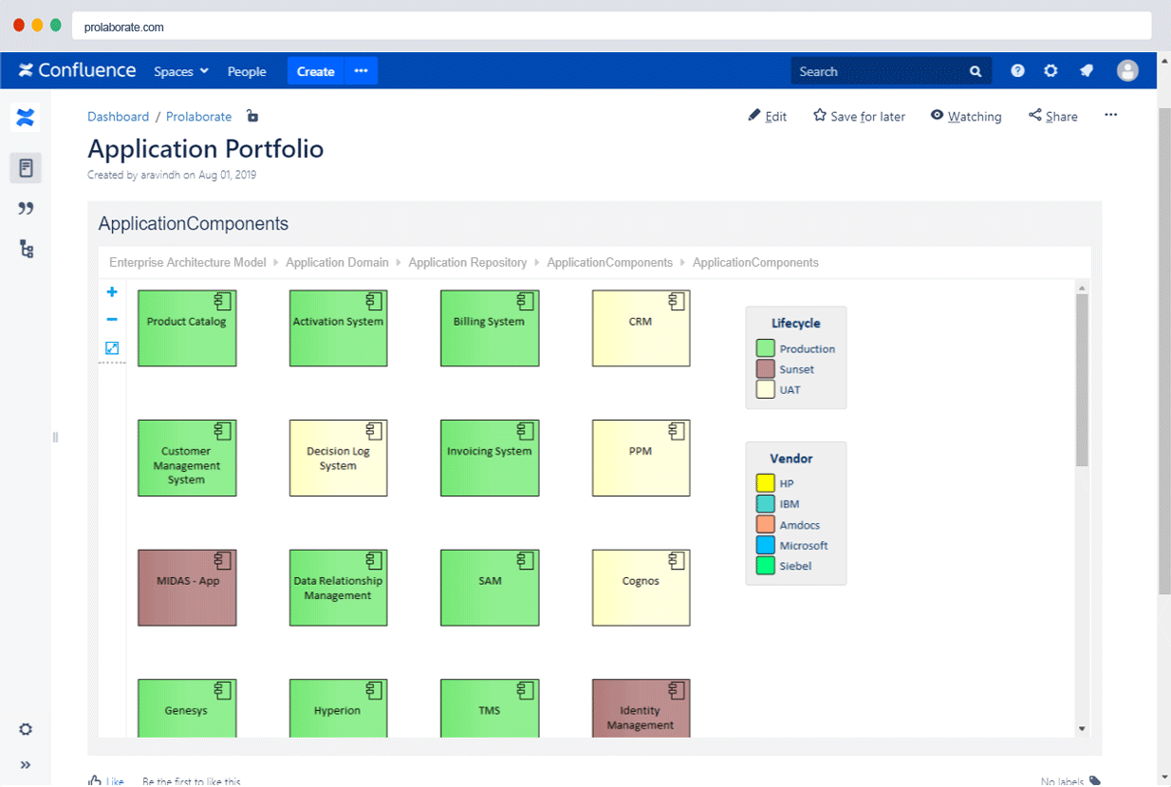This screenshot has height=787, width=1171.
Task: Click the SAM component box
Action: click(490, 588)
